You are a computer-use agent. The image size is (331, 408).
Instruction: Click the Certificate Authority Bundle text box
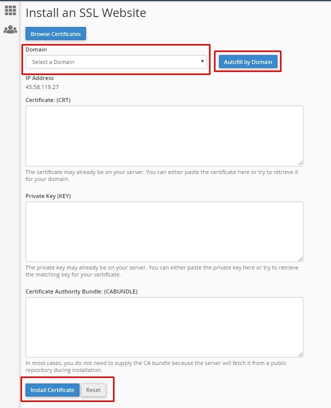[164, 326]
